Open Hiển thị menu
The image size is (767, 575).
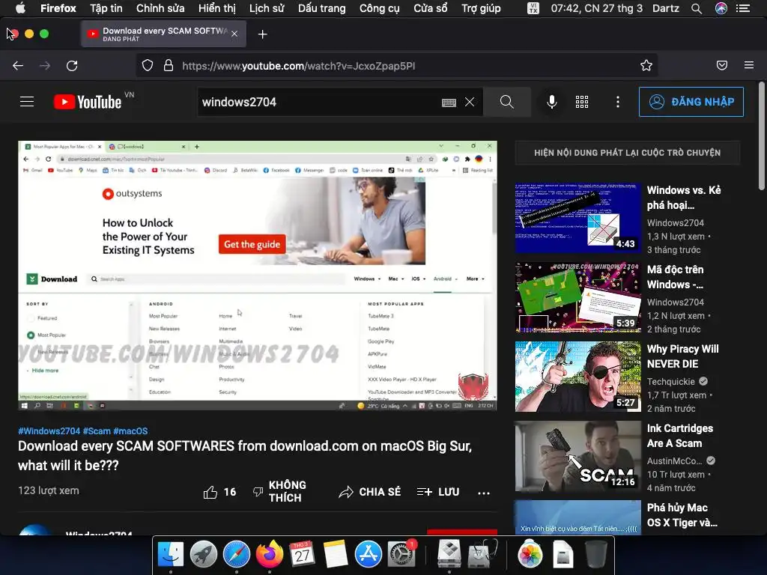tap(216, 8)
